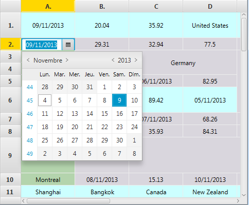
Task: Choose November 22 in the calendar
Action: [x=104, y=127]
